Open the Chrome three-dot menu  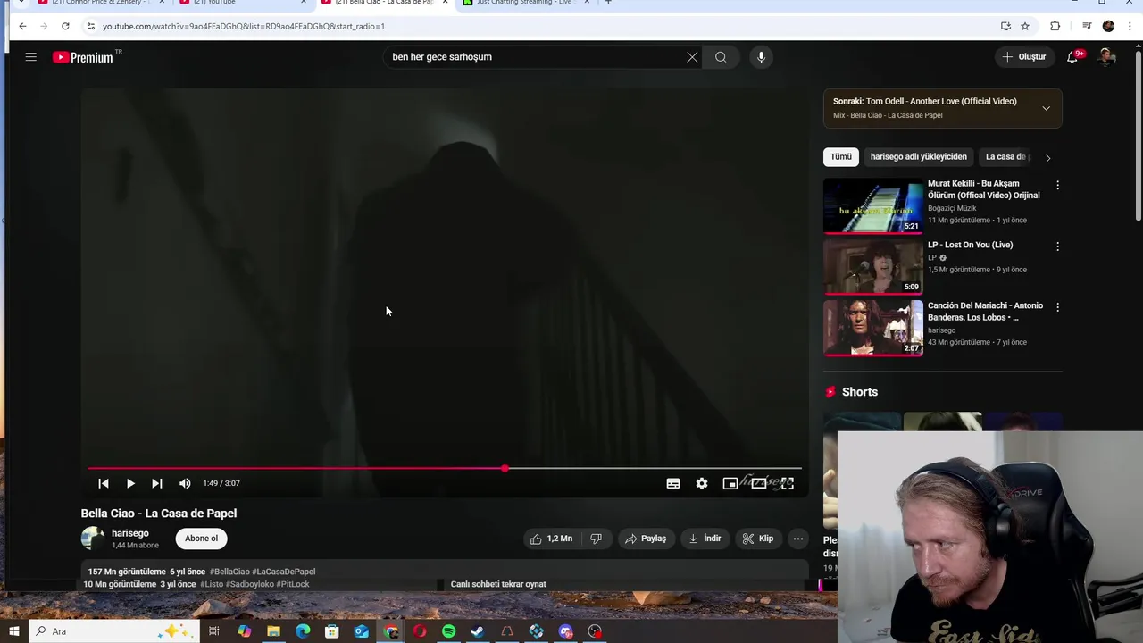[1130, 26]
